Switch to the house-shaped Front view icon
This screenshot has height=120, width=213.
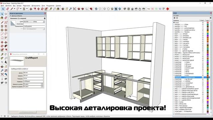click(x=132, y=9)
